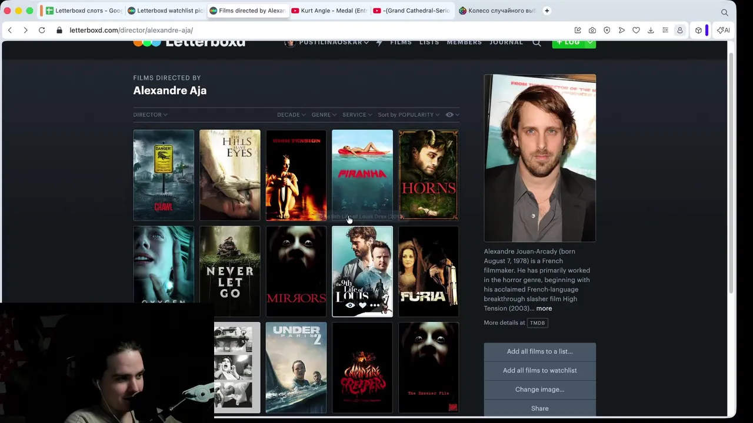Click the send arrow icon in toolbar
Viewport: 753px width, 423px height.
[622, 30]
